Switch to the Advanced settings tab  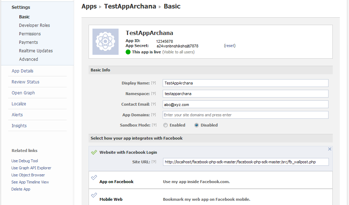pyautogui.click(x=29, y=59)
